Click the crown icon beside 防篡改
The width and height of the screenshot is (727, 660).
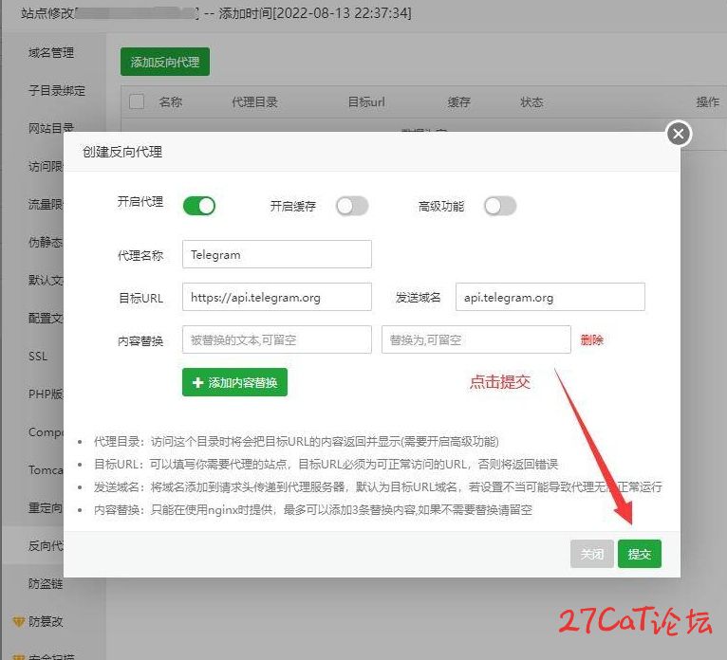point(18,621)
